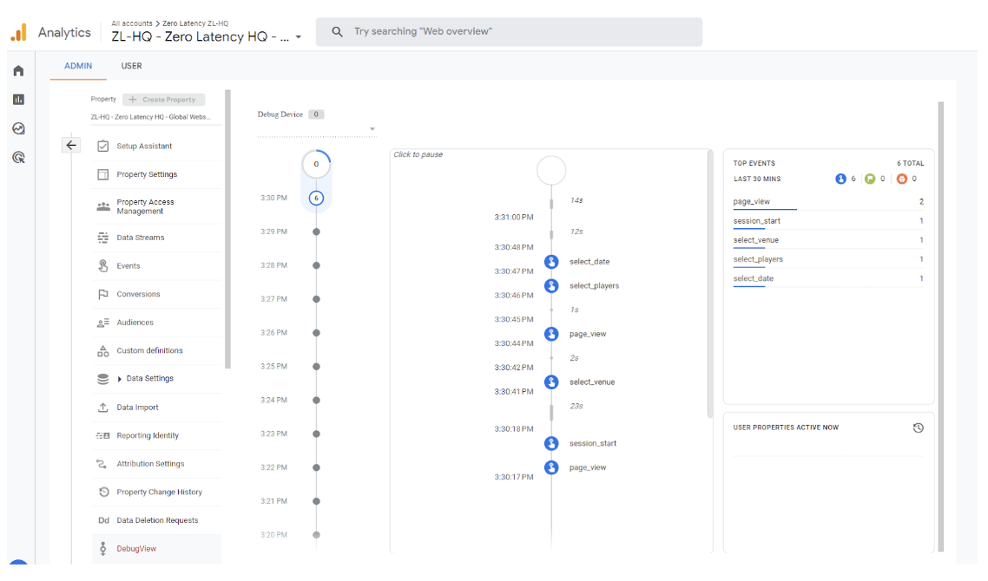
Task: Click the Conversions flag icon
Action: pyautogui.click(x=102, y=294)
